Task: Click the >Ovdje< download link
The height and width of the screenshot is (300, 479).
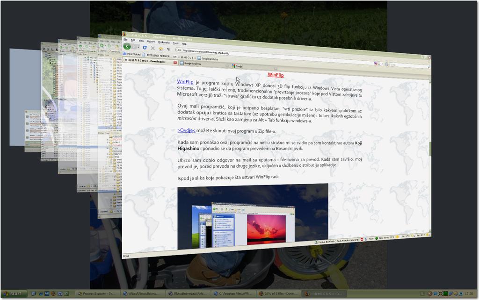Action: 186,130
